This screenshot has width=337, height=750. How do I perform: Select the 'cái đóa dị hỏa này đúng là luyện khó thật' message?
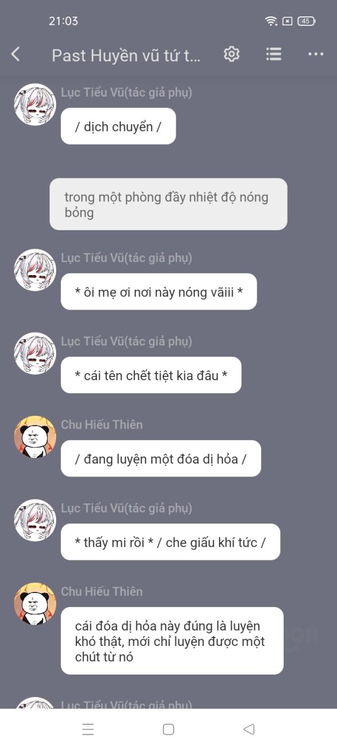[172, 641]
